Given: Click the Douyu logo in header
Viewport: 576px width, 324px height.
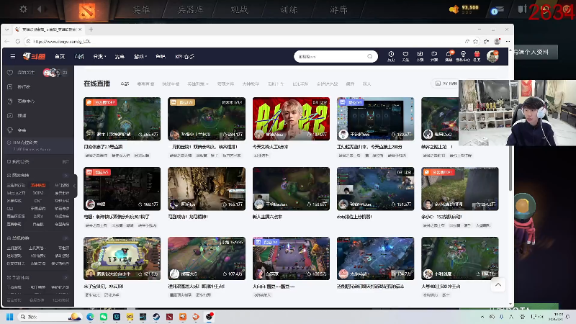Looking at the screenshot, I should coord(34,56).
